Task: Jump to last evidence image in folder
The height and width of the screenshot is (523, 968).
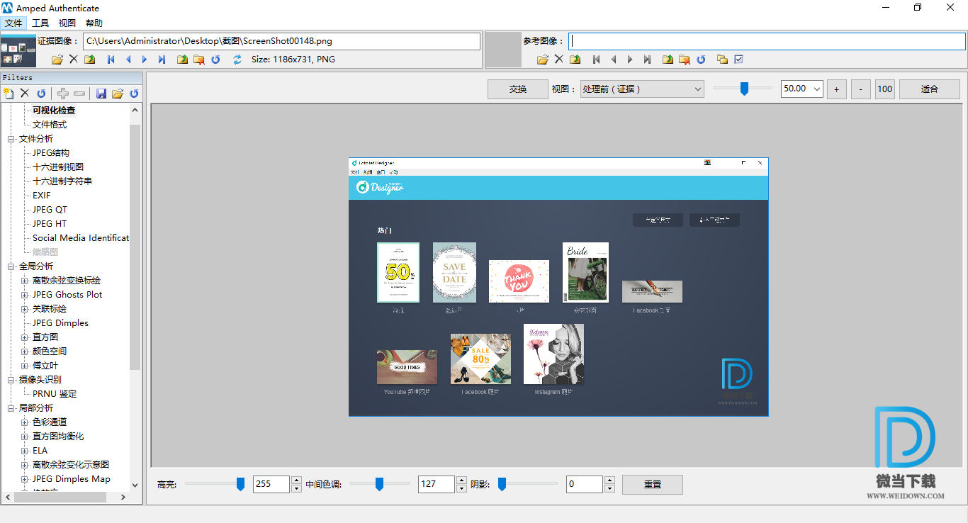Action: pyautogui.click(x=162, y=60)
